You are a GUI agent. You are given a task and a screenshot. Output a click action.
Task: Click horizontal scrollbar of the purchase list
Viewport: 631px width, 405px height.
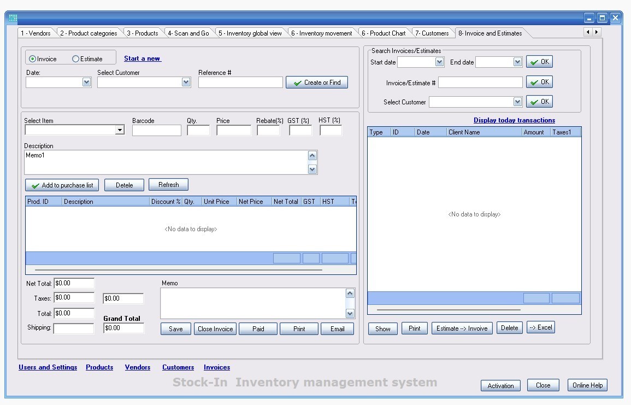pos(179,270)
